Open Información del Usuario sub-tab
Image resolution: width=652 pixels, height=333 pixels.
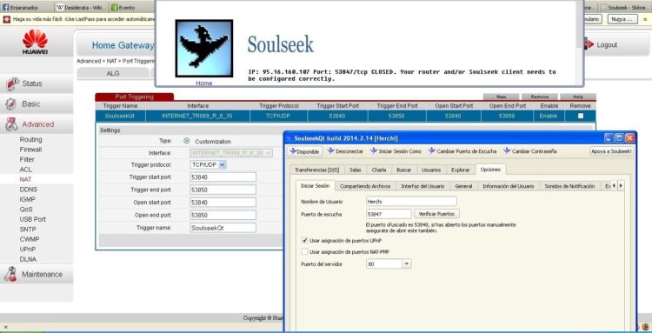pyautogui.click(x=509, y=186)
